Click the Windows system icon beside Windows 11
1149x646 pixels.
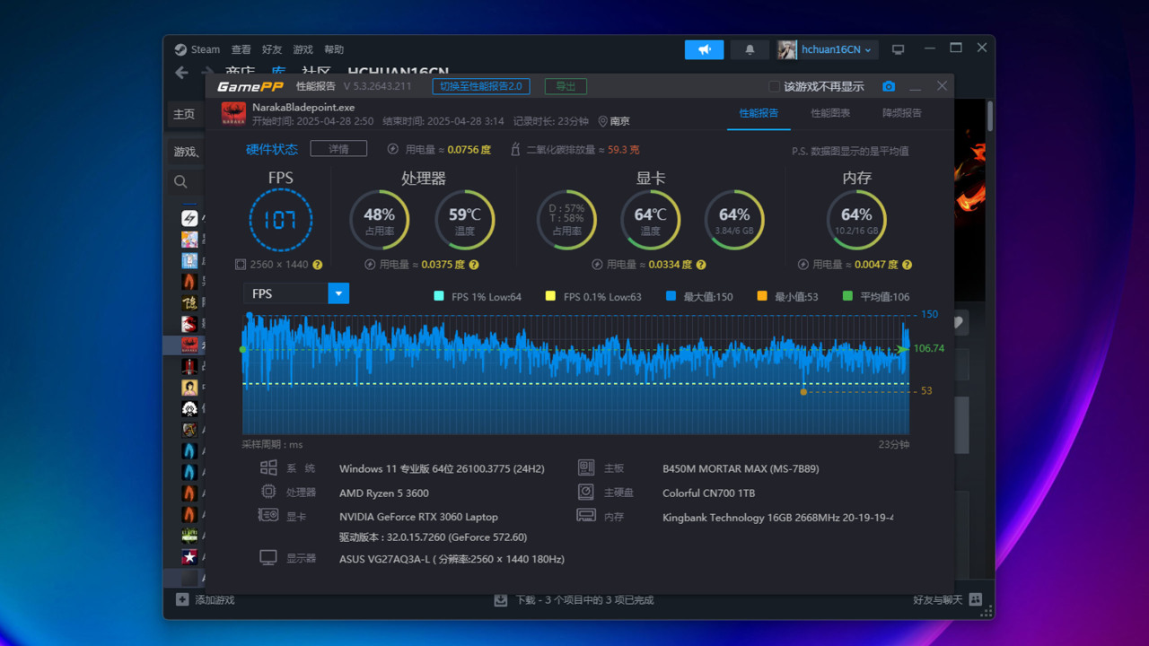[268, 468]
